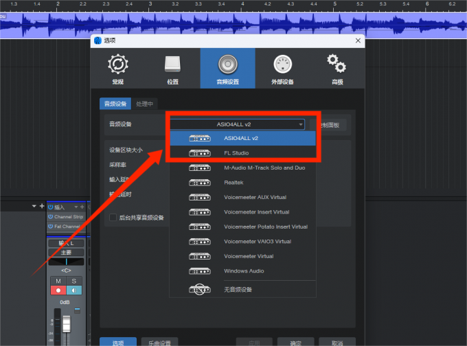This screenshot has height=346, width=467.
Task: Click the 确定 button
Action: (296, 342)
